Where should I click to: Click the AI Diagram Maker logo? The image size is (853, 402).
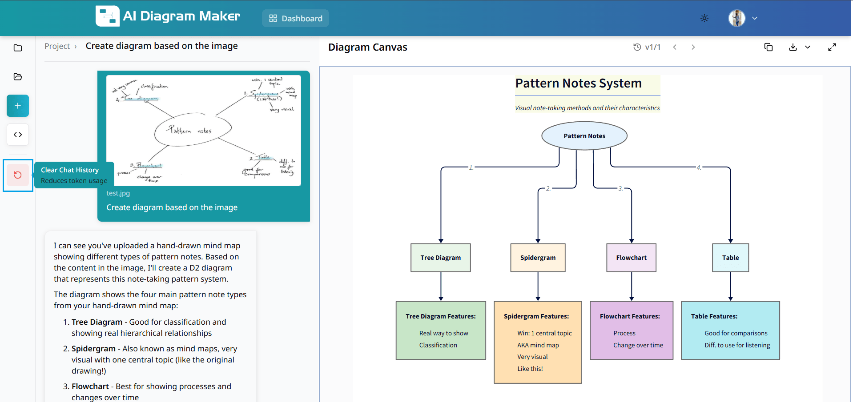click(108, 16)
